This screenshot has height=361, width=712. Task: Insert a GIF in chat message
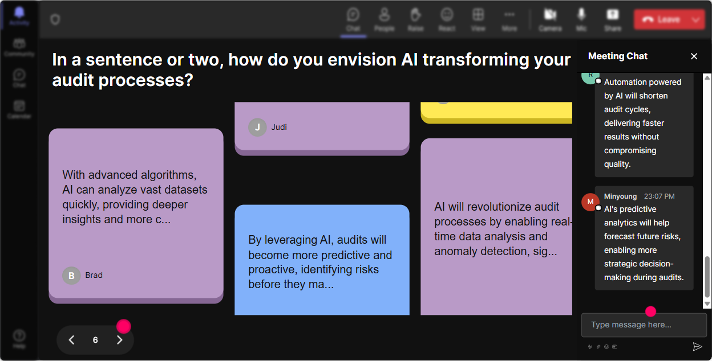point(614,346)
